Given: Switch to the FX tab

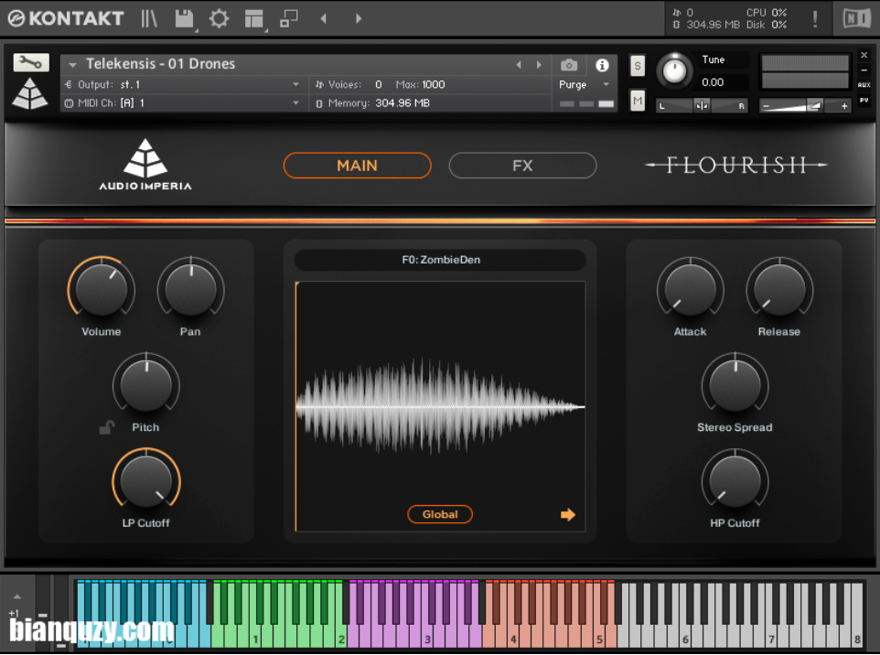Looking at the screenshot, I should coord(522,166).
